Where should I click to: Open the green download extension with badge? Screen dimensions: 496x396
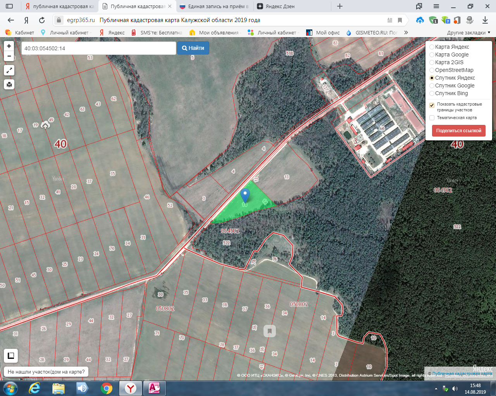445,20
